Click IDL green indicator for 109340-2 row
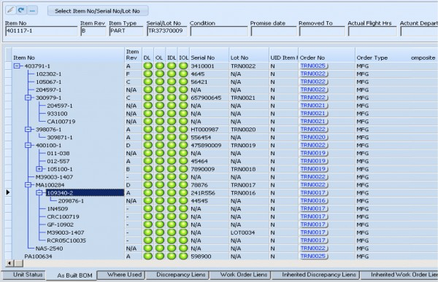438x282 pixels. click(x=172, y=193)
